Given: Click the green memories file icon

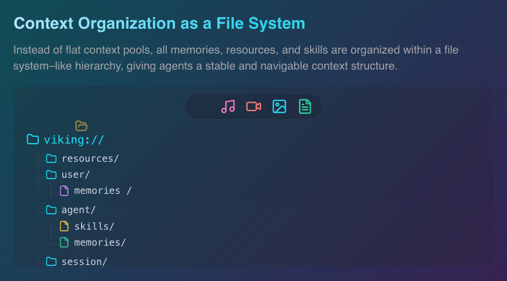Looking at the screenshot, I should tap(64, 242).
